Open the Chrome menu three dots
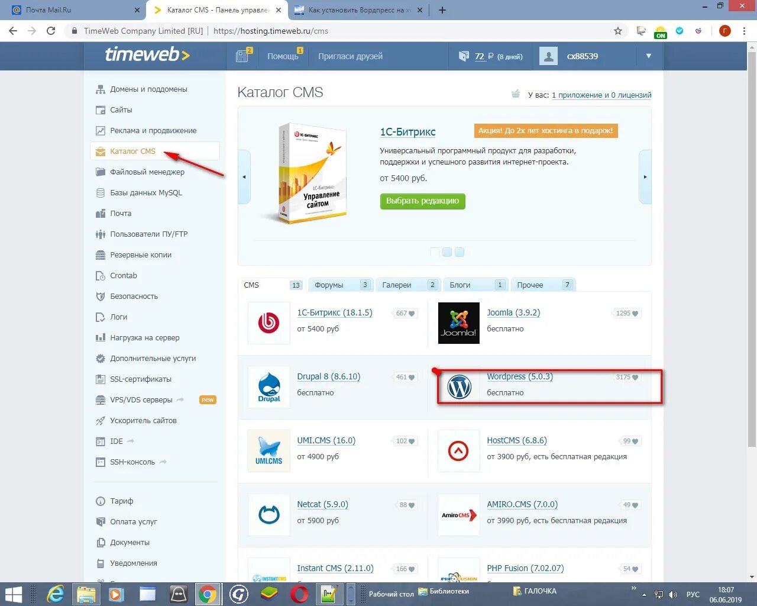 click(x=745, y=31)
